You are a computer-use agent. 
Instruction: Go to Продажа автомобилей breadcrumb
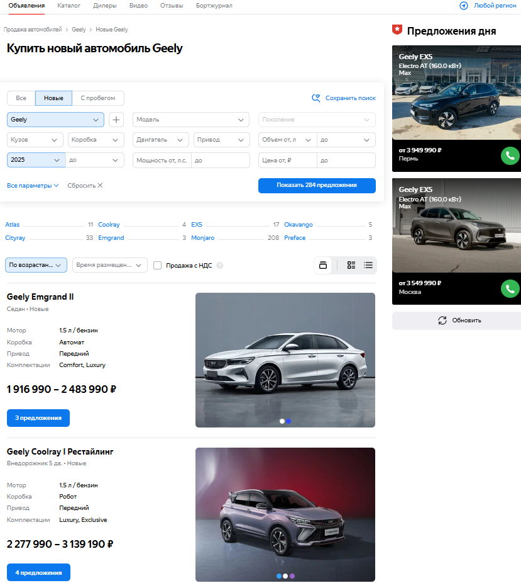[33, 30]
